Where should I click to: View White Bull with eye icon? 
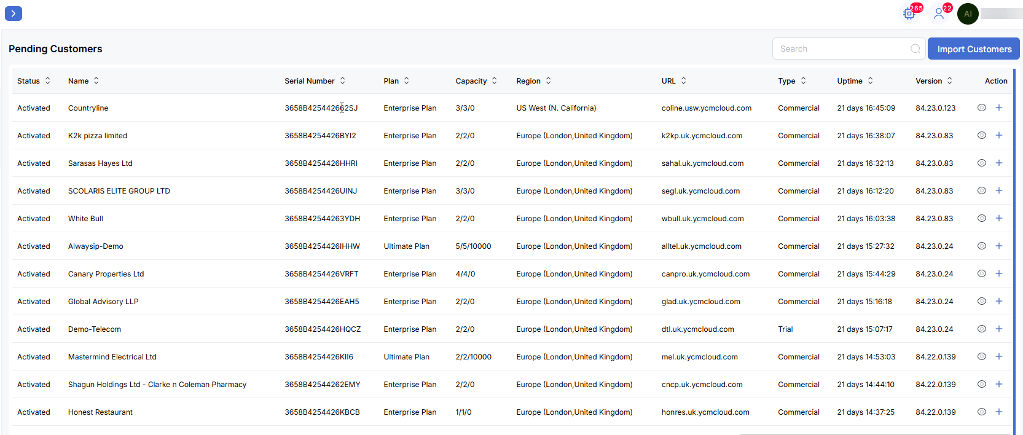(982, 218)
